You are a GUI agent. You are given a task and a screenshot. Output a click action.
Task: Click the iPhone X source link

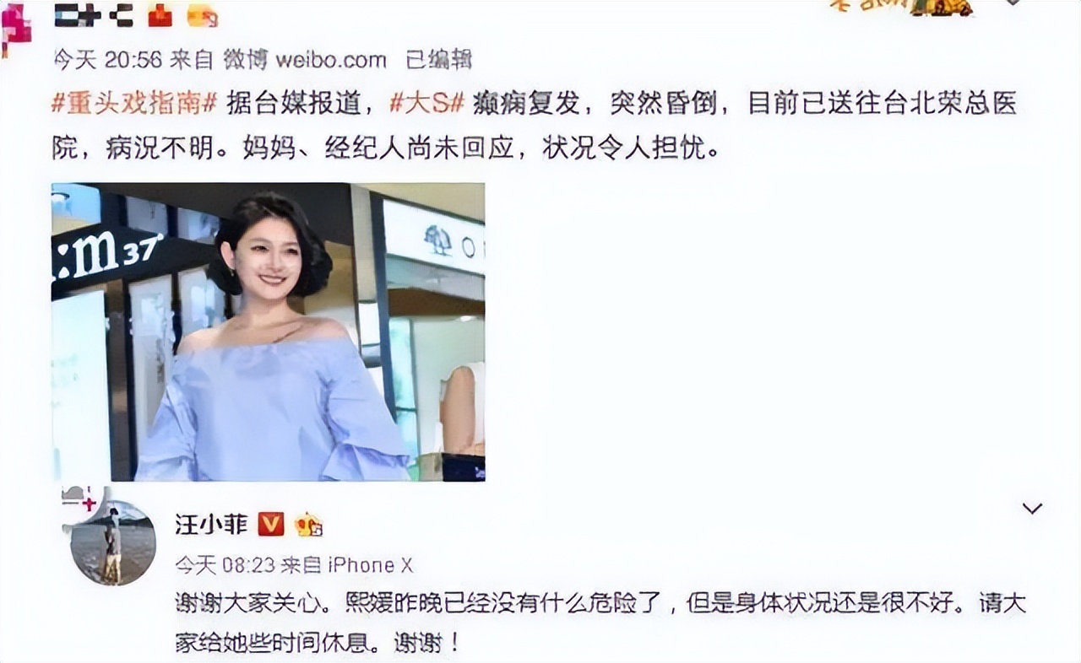point(370,565)
